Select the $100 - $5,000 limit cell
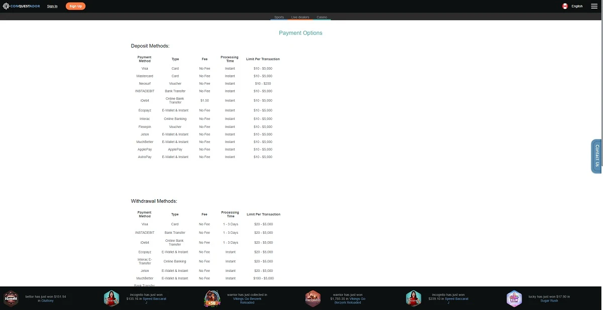This screenshot has height=310, width=603. click(264, 278)
